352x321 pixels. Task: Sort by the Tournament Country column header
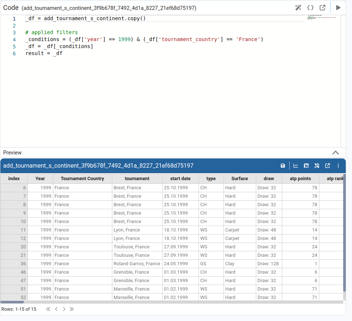pyautogui.click(x=82, y=179)
